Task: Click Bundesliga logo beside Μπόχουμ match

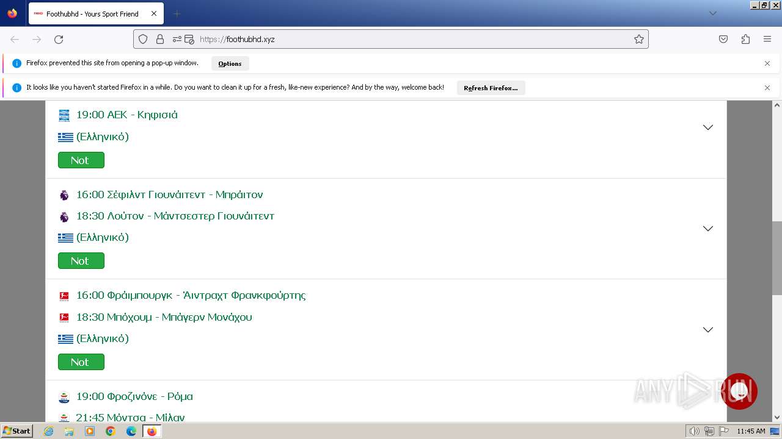Action: pos(64,318)
